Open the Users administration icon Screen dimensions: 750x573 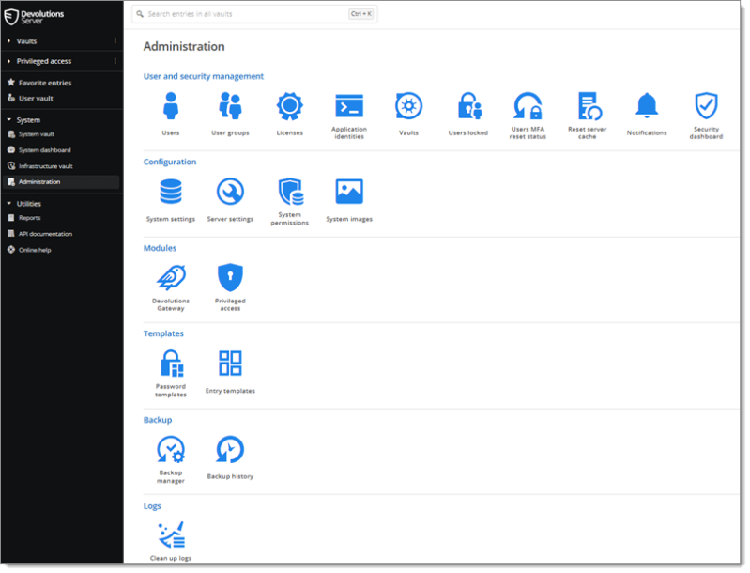point(171,106)
